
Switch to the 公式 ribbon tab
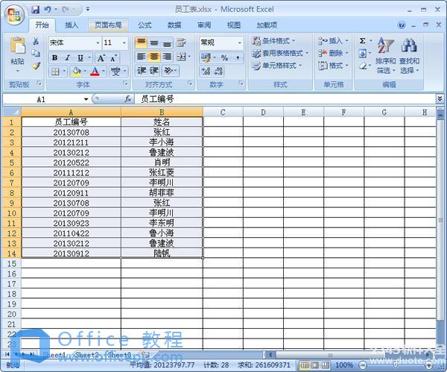(x=145, y=25)
